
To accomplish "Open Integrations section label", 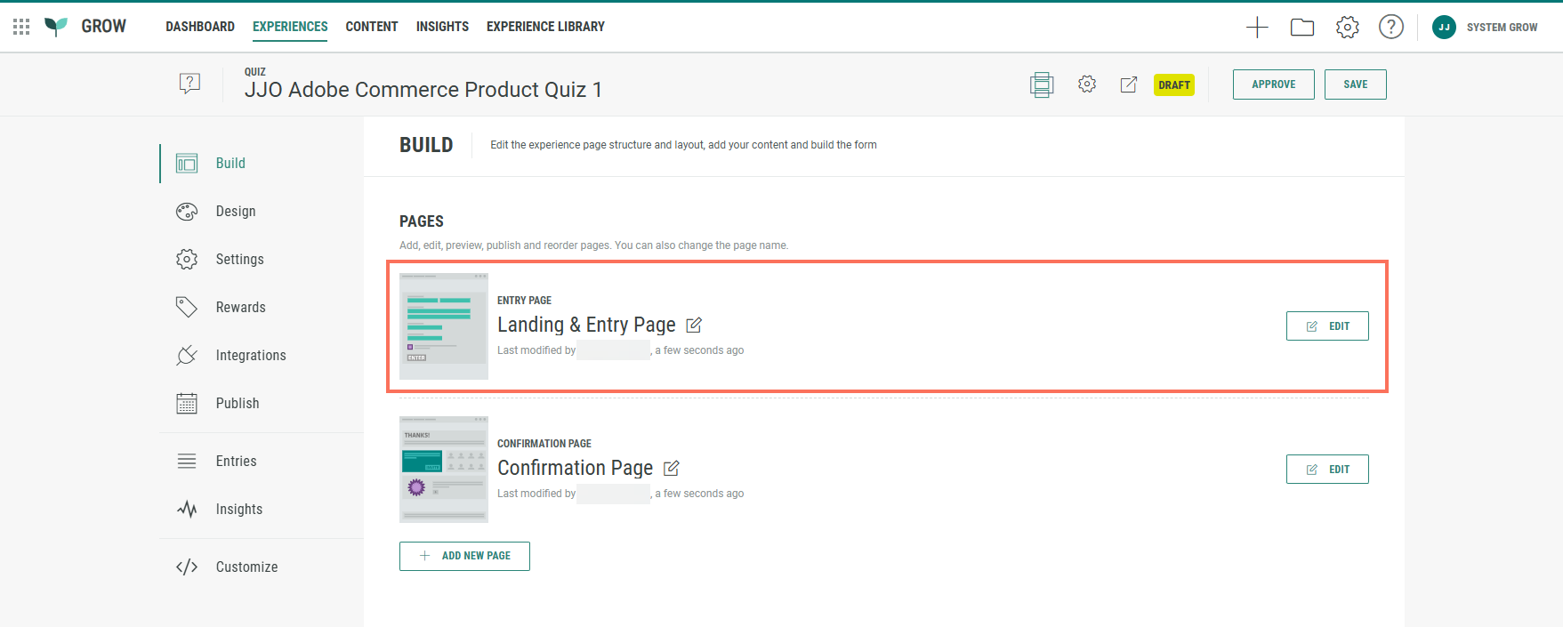I will coord(251,356).
